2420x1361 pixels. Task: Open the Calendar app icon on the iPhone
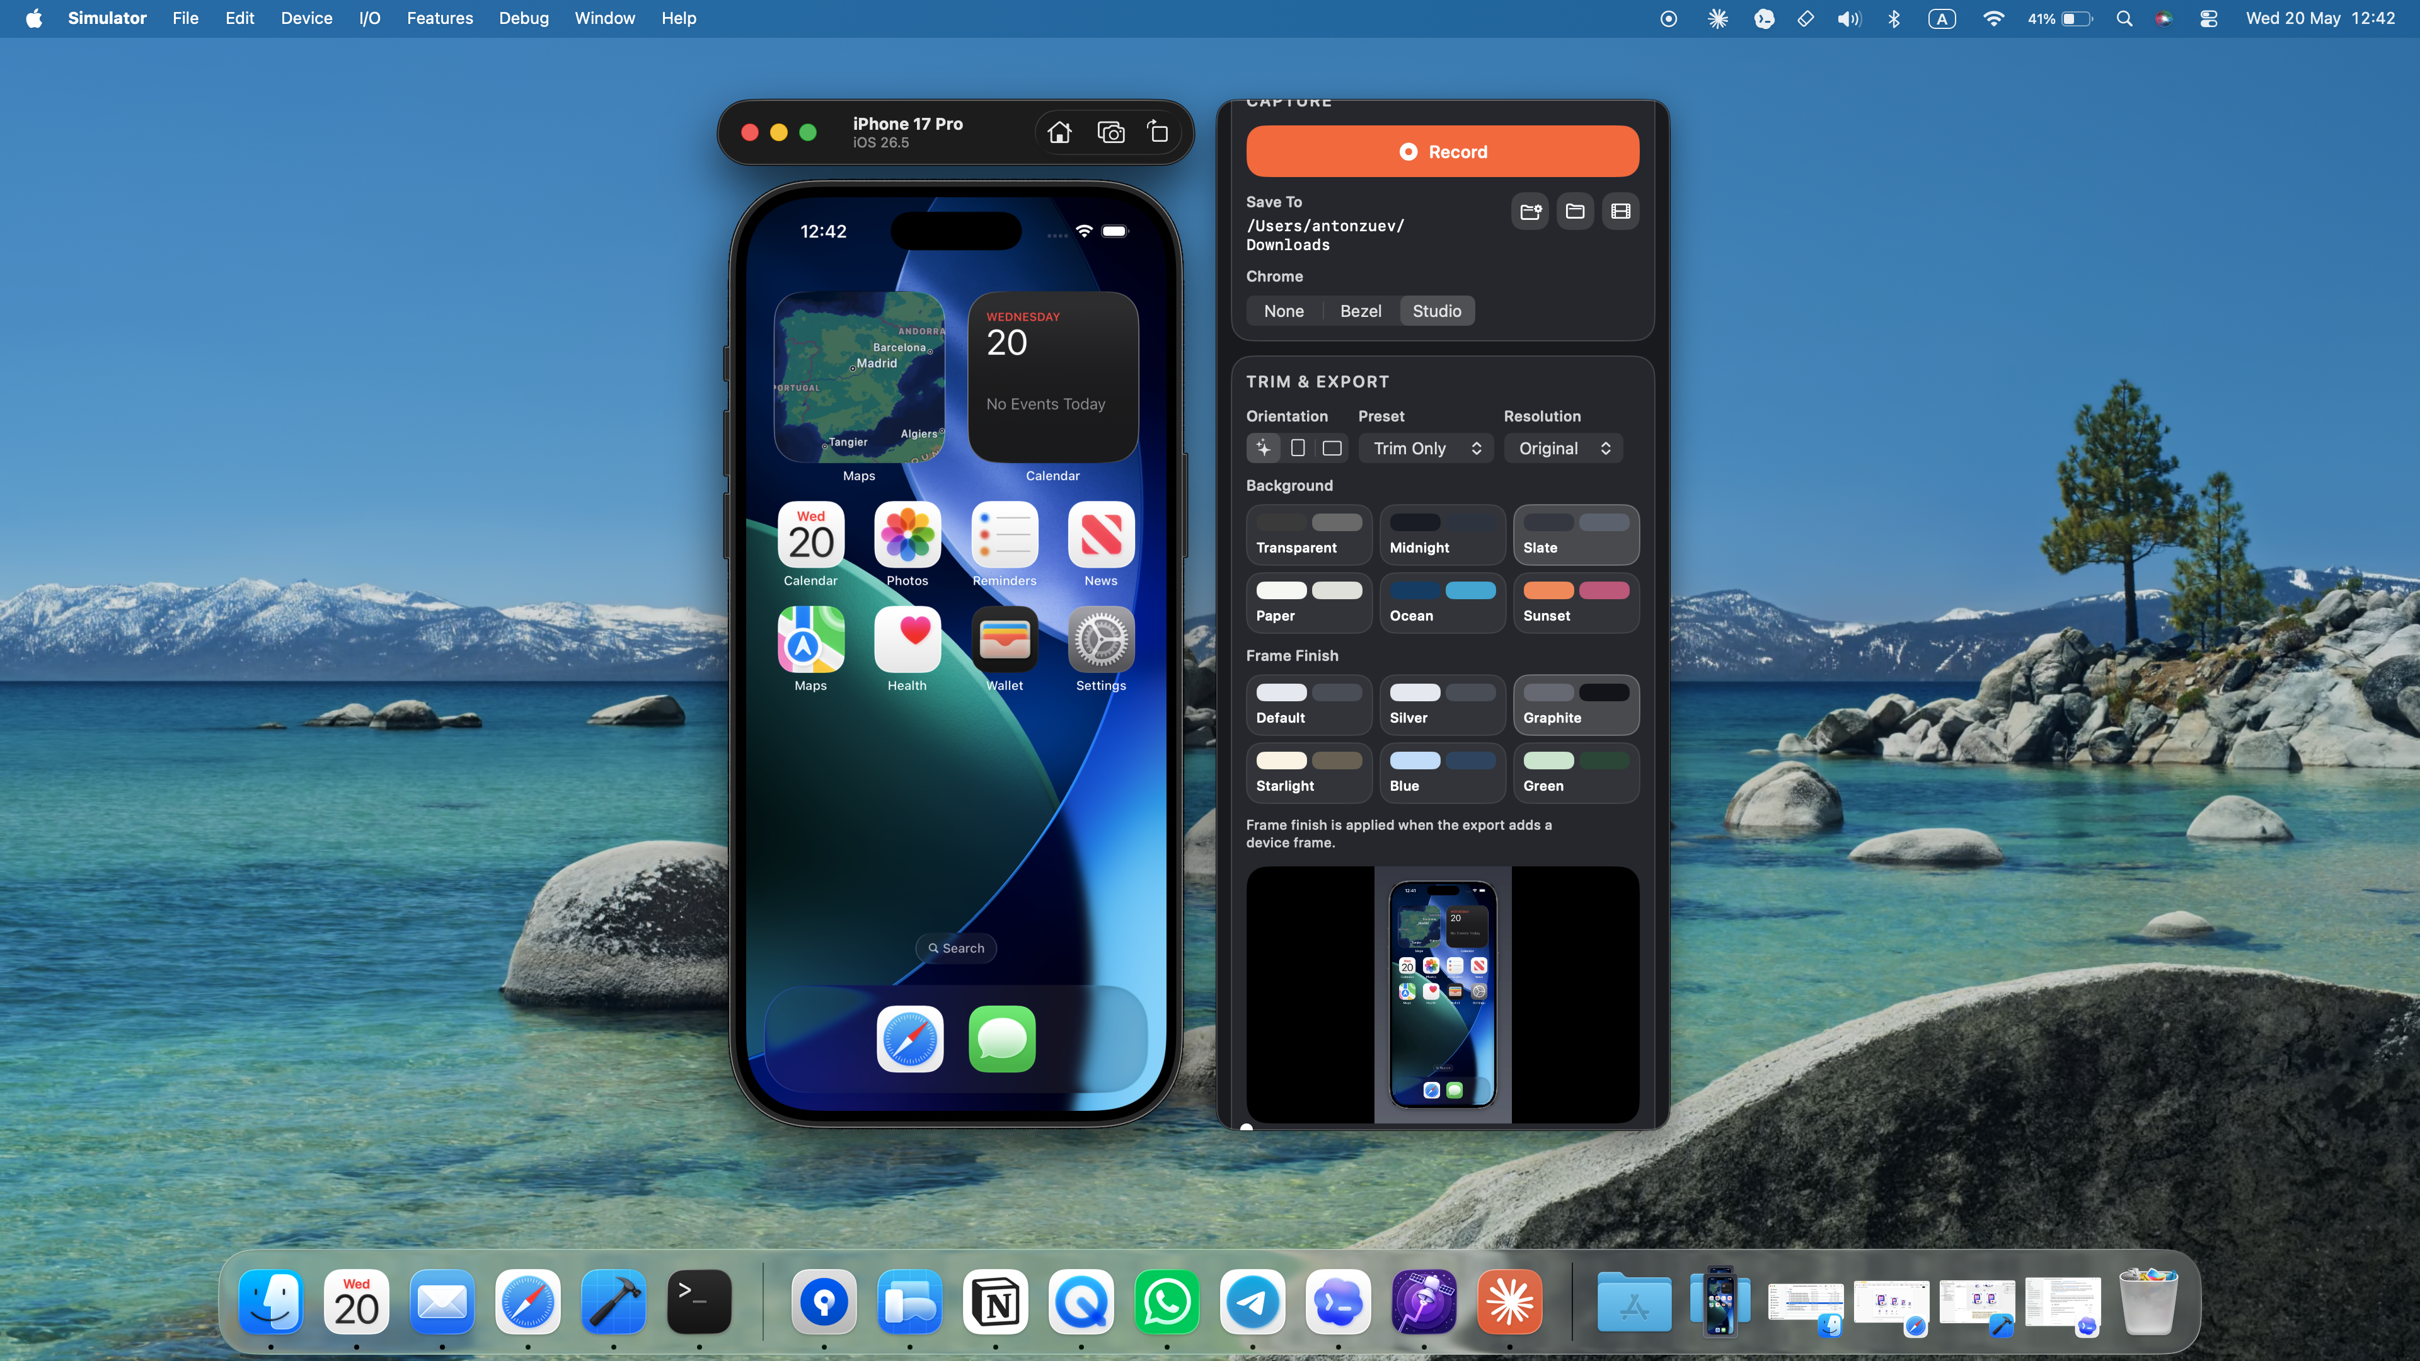click(x=810, y=534)
